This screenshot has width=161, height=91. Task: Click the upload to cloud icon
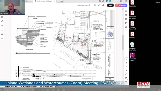click(99, 5)
